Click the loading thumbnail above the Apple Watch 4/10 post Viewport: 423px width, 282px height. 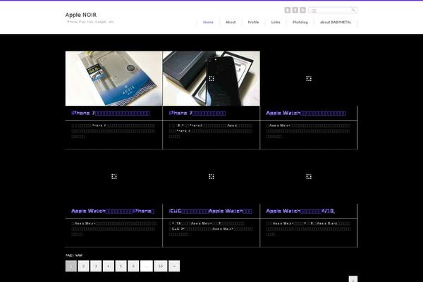[x=309, y=176]
